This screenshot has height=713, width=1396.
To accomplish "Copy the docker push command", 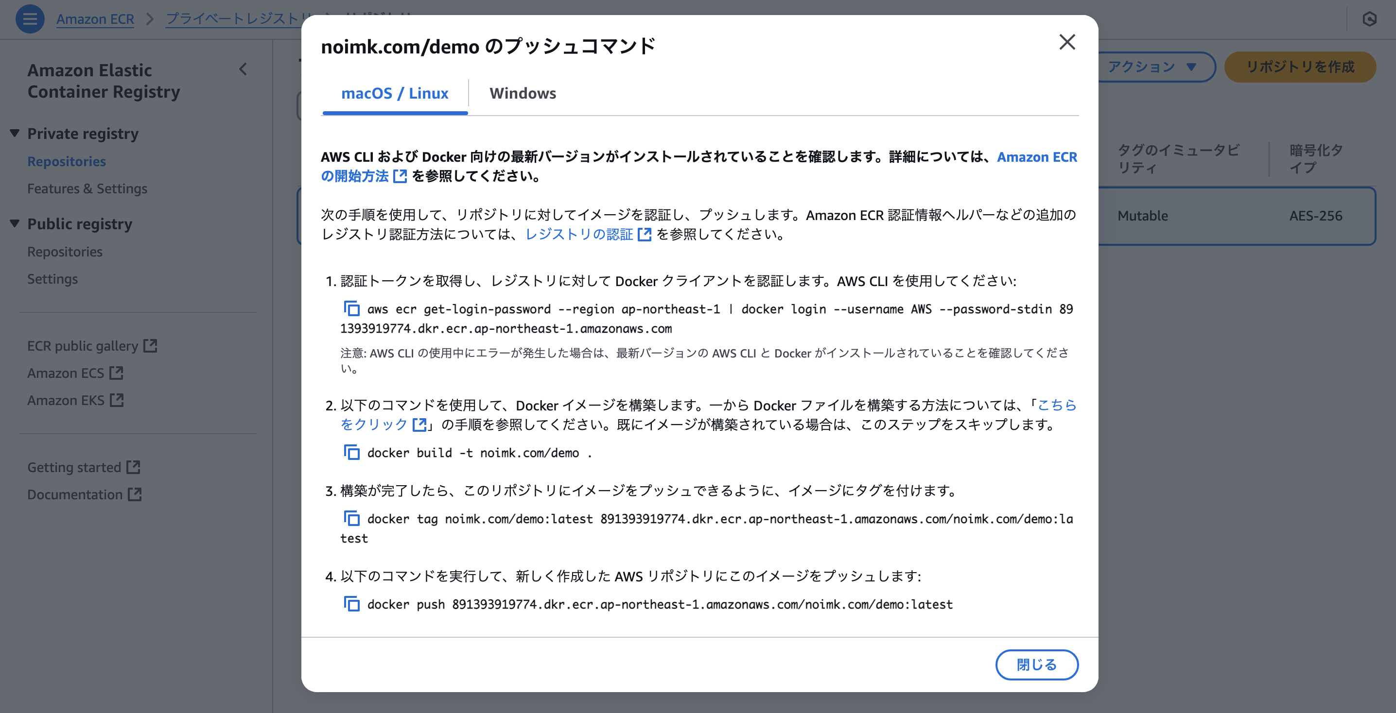I will pos(352,604).
